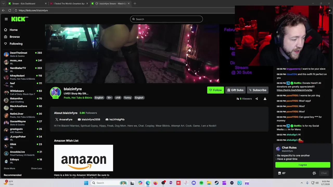Open GooseWayne channel in sidebar

click(23, 123)
